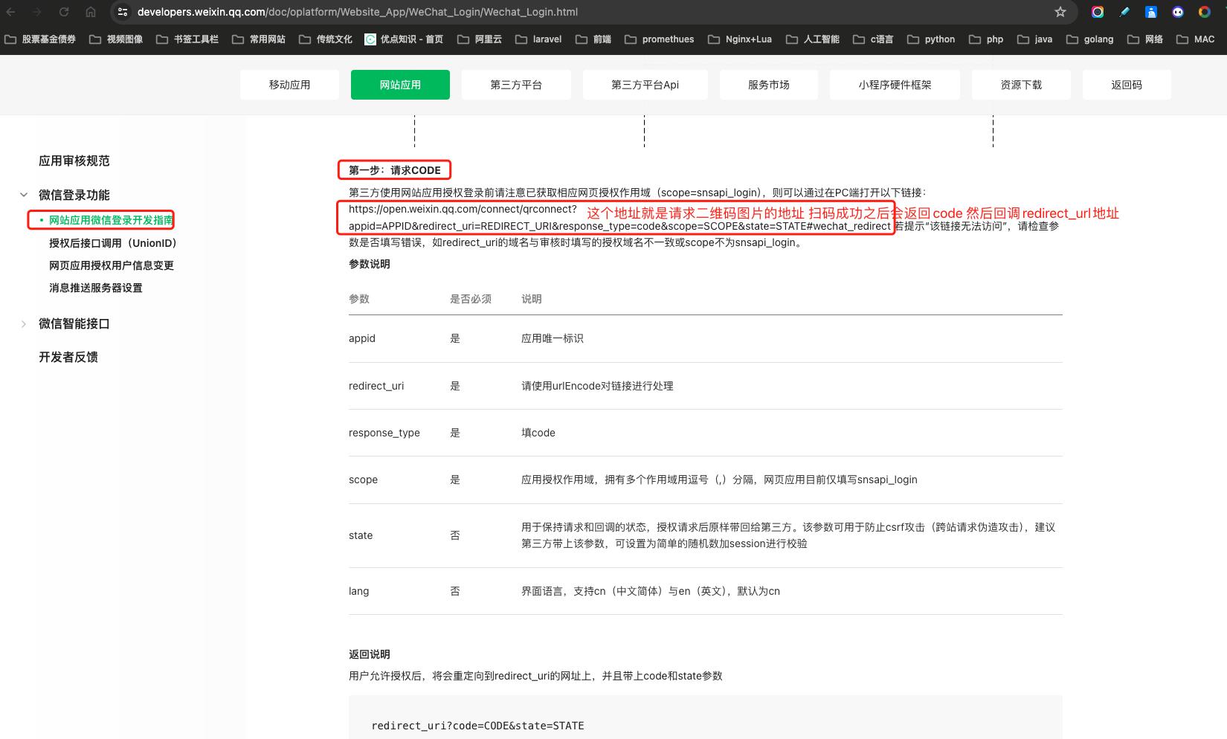Open the c语言 bookmark folder
1227x739 pixels.
click(x=873, y=39)
